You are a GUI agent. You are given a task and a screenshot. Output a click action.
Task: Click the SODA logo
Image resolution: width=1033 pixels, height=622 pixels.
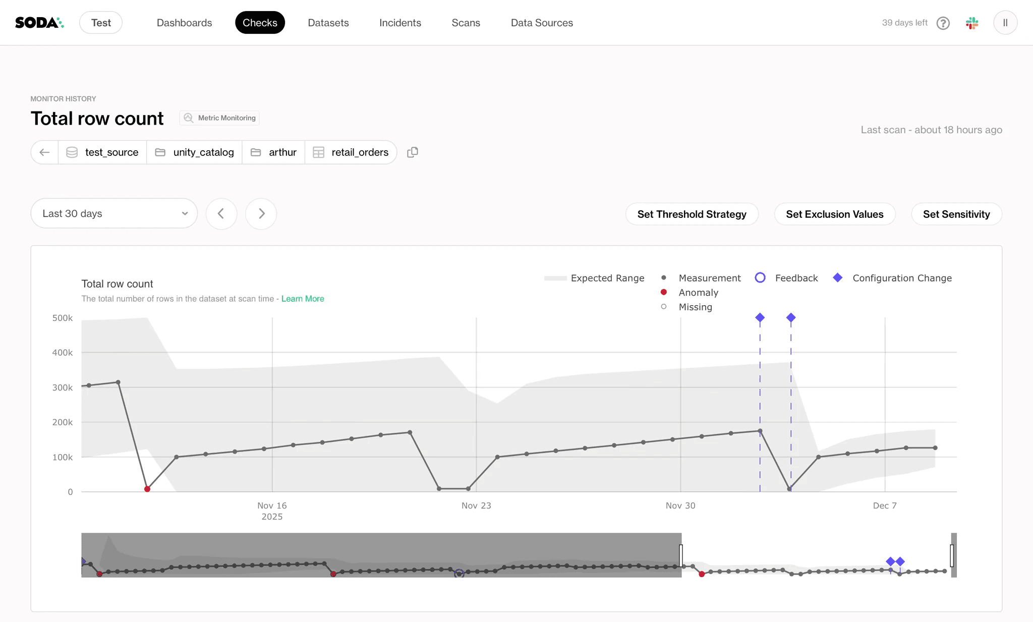pyautogui.click(x=39, y=23)
